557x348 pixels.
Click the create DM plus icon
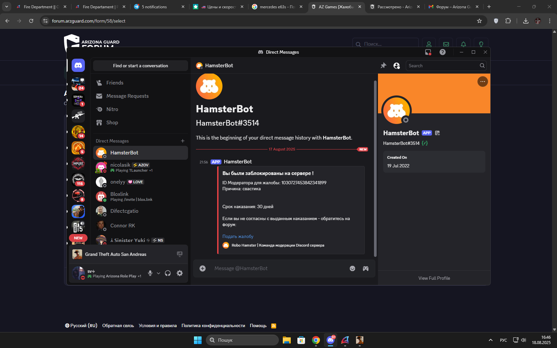(183, 141)
